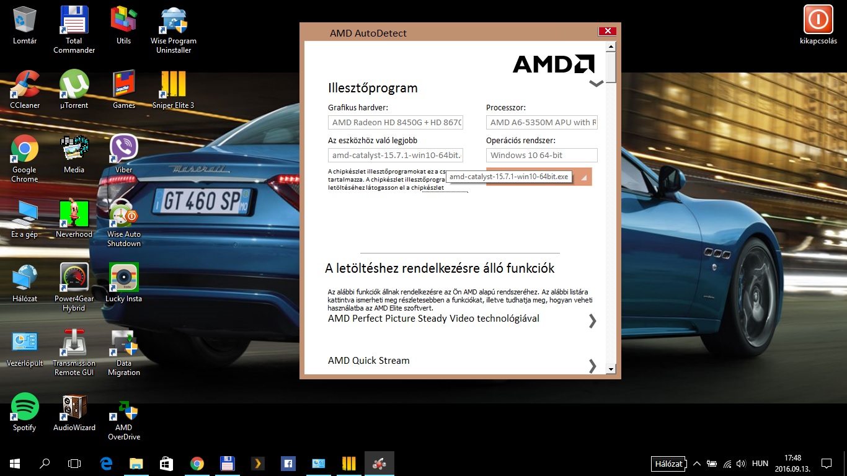Show hidden system tray icons

click(697, 464)
